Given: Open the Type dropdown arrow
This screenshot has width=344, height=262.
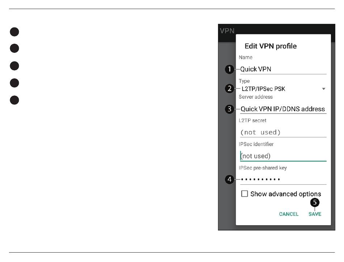Looking at the screenshot, I should click(x=324, y=89).
